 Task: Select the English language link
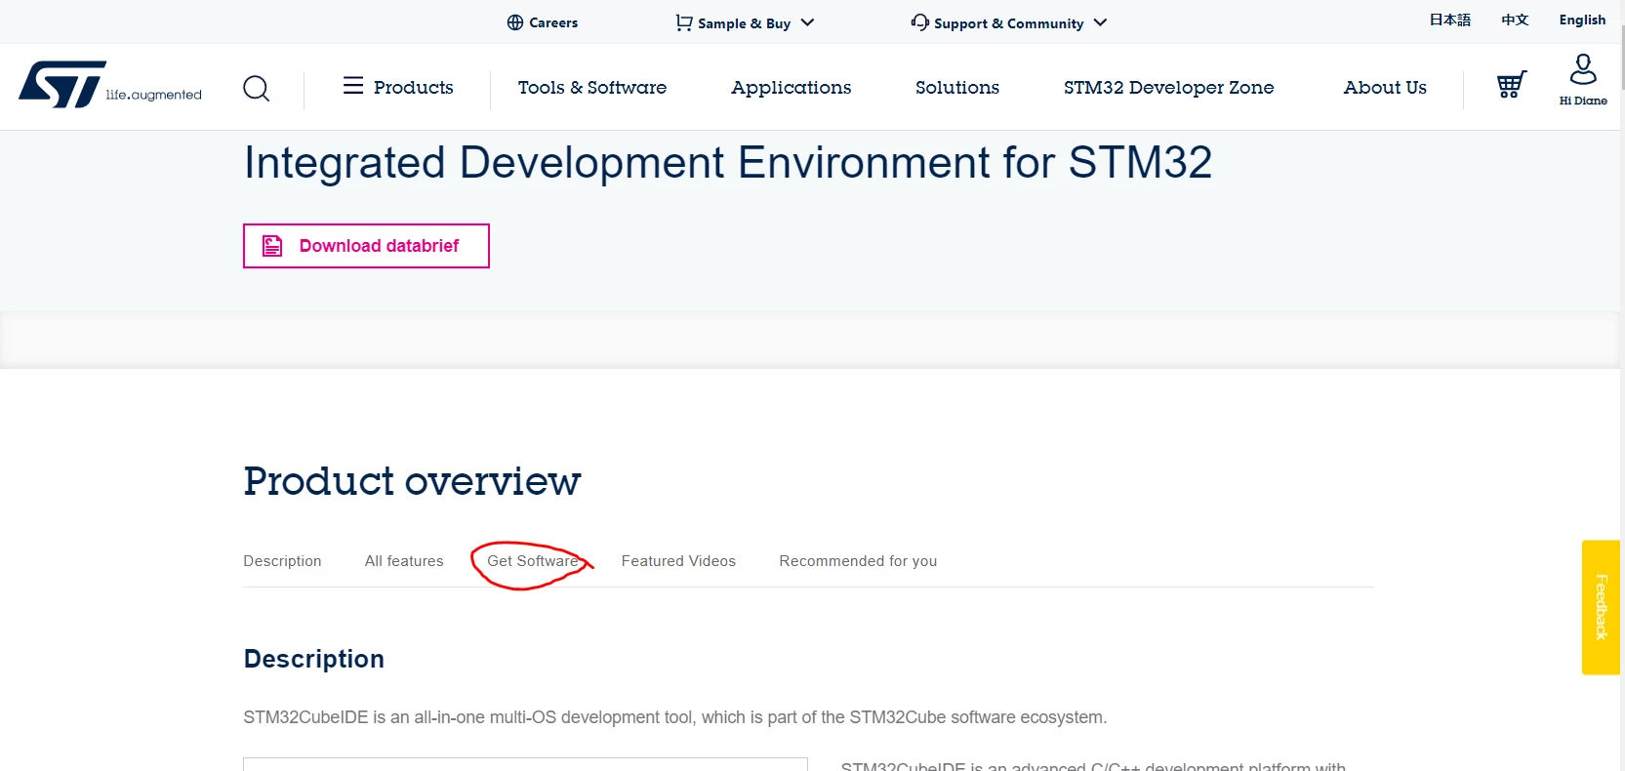click(1582, 20)
